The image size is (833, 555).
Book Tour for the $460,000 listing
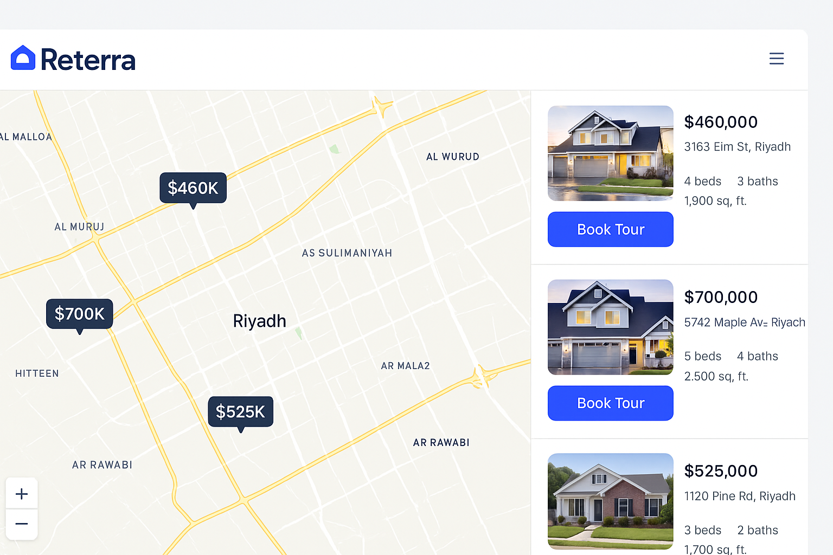(611, 229)
